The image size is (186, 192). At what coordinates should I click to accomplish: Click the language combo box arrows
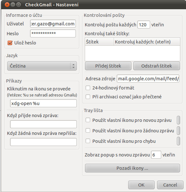click(73, 66)
